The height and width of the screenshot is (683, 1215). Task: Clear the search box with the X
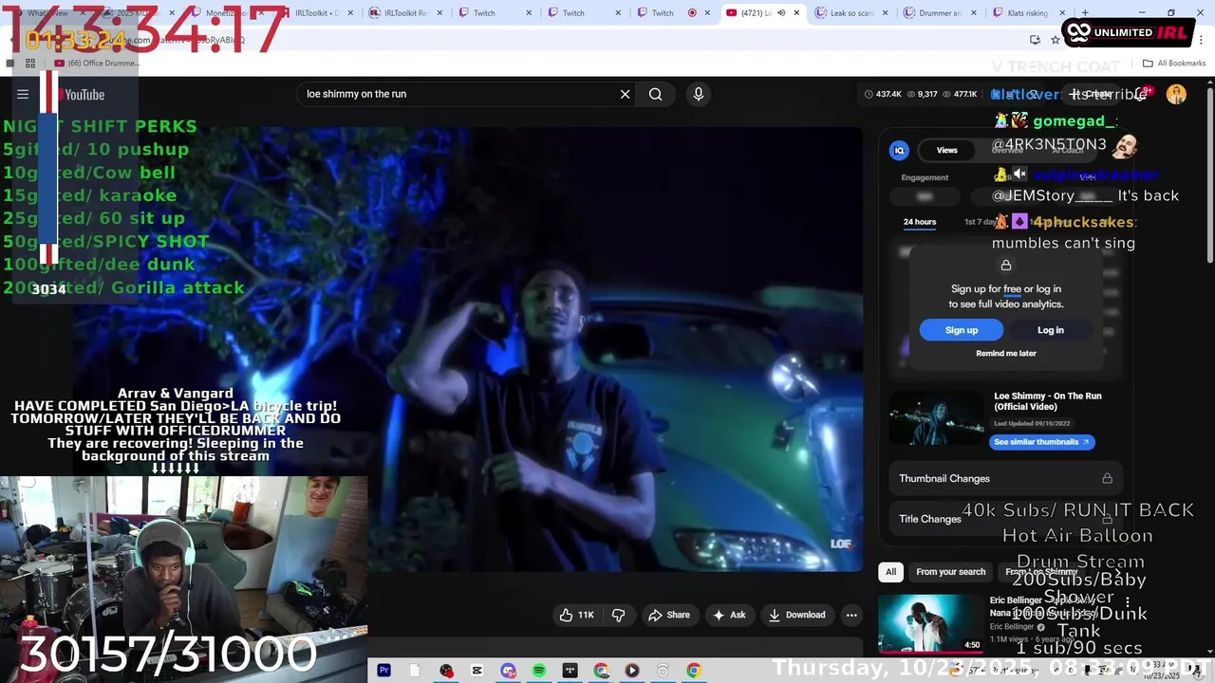tap(625, 94)
